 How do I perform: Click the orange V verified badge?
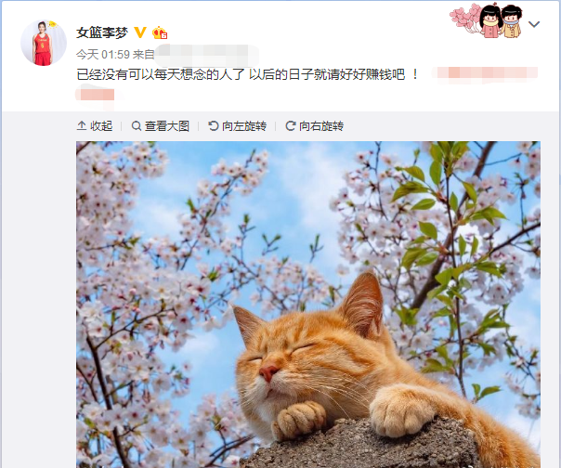coord(140,32)
